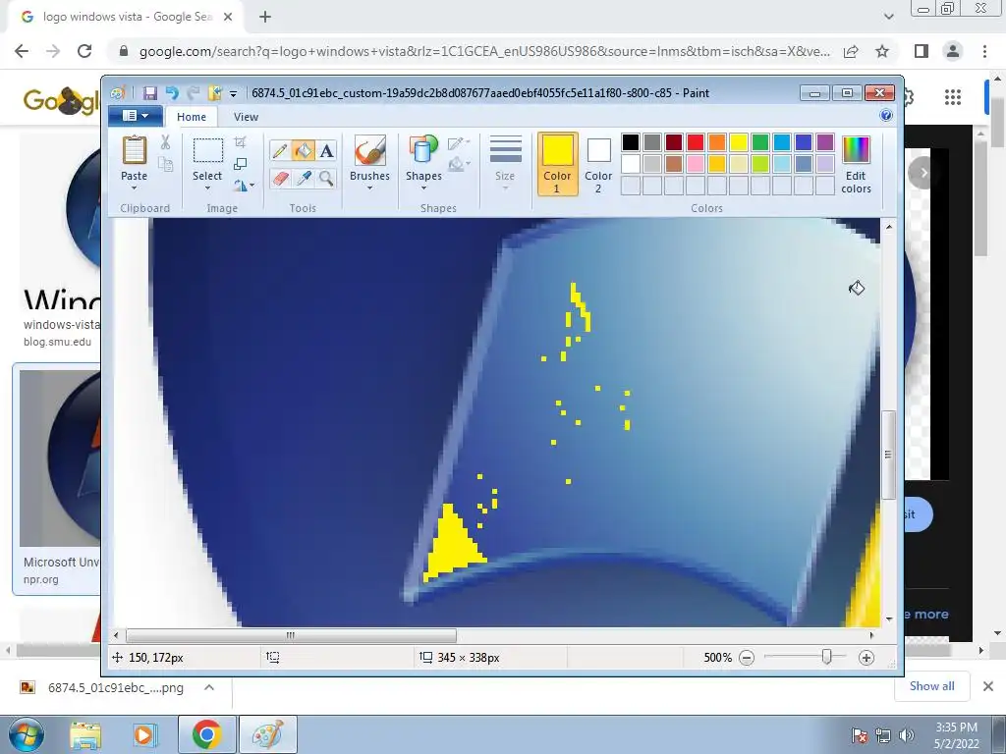Click the Cut scissors icon
The height and width of the screenshot is (754, 1006).
[x=165, y=142]
